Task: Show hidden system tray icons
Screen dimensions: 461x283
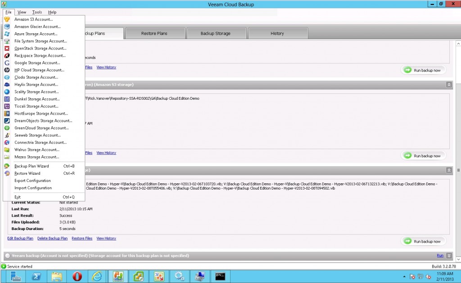Action: 404,277
